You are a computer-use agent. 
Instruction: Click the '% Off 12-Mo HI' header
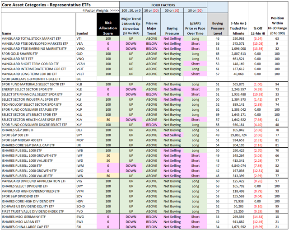258,31
